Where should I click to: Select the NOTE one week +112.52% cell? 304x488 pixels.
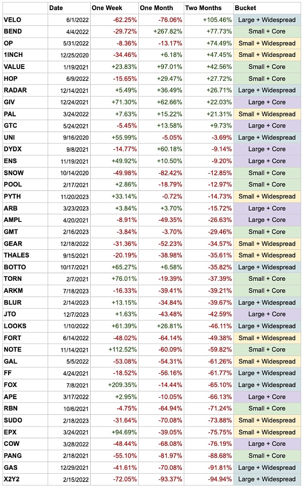click(x=121, y=349)
